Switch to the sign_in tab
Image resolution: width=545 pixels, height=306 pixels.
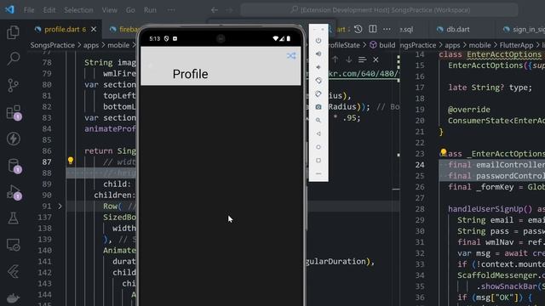[525, 30]
